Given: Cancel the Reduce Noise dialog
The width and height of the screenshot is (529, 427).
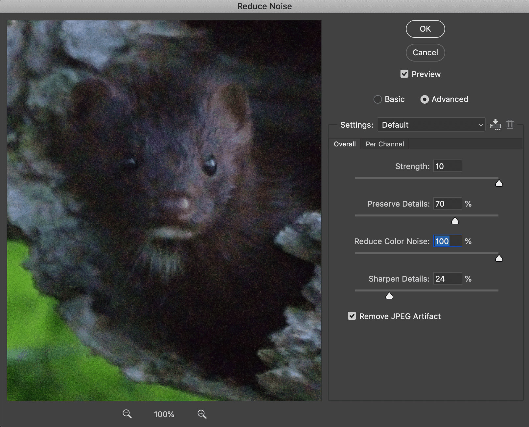Looking at the screenshot, I should coord(425,53).
